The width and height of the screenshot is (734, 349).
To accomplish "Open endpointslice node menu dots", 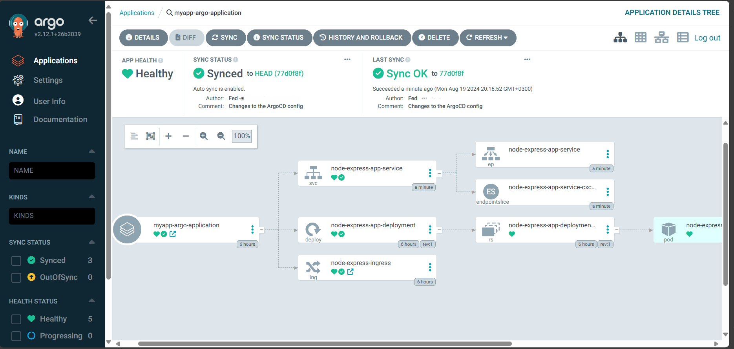I will (608, 192).
